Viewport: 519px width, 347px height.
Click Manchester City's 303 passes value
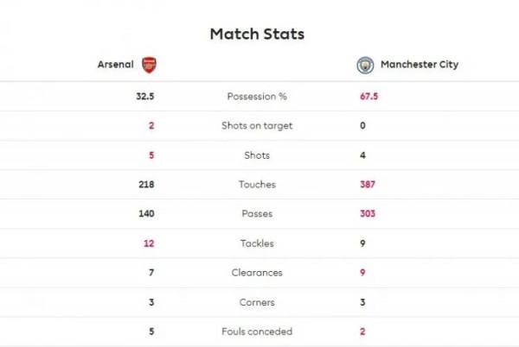(368, 214)
